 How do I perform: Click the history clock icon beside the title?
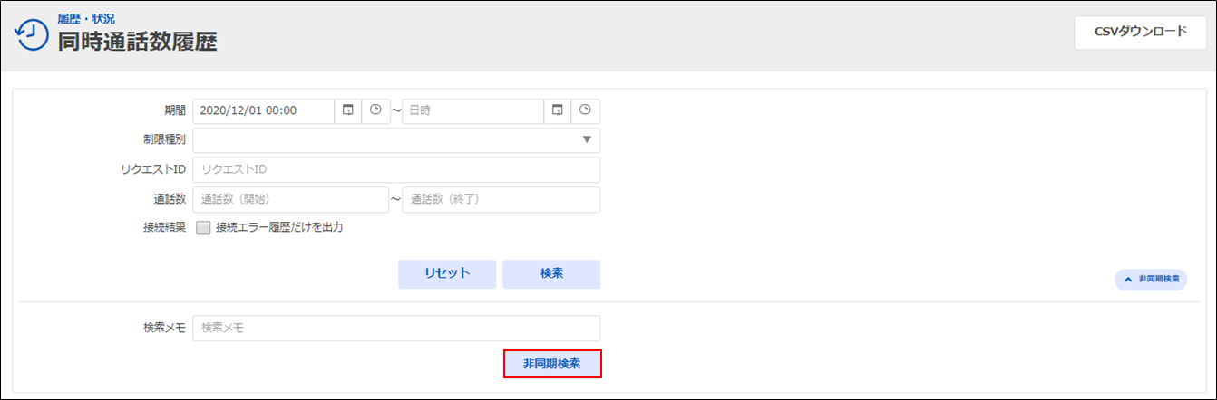[x=30, y=34]
